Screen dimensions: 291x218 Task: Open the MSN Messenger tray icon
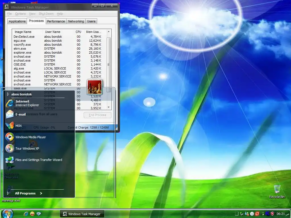[x=247, y=214]
